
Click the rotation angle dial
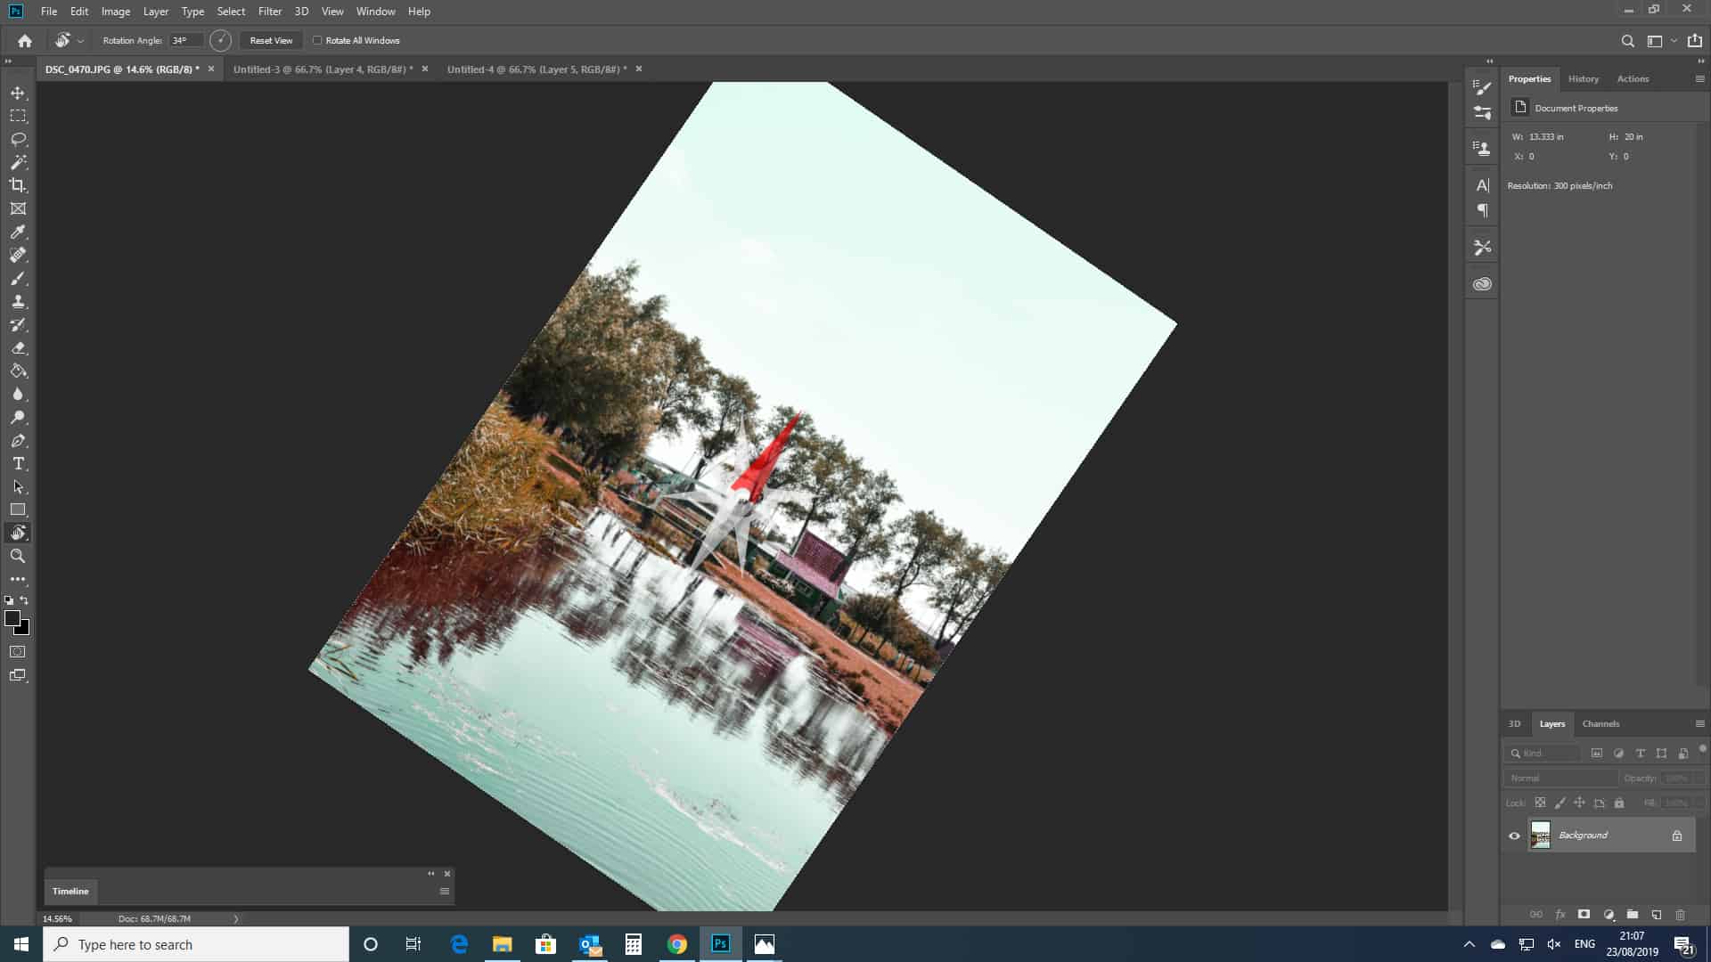220,41
